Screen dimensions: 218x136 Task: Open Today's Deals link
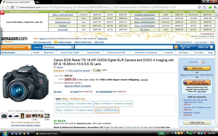(x=64, y=42)
